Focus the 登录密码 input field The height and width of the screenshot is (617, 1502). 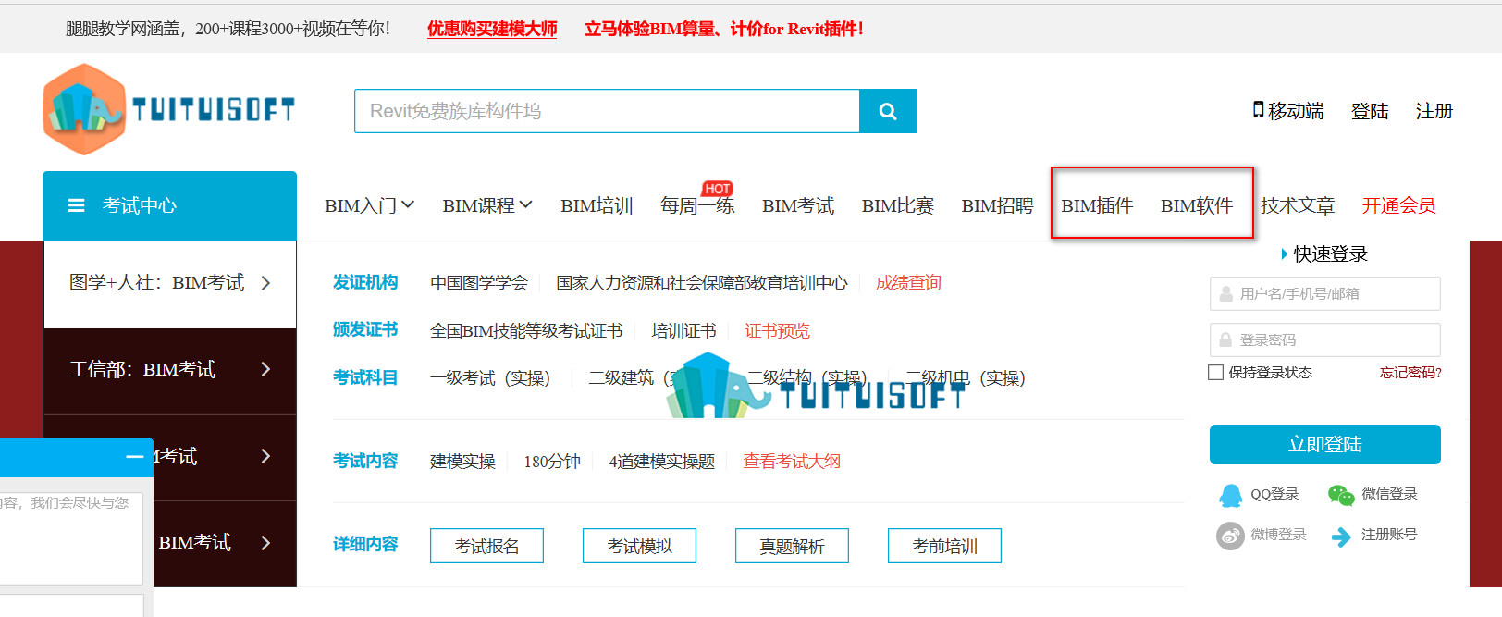[1324, 339]
